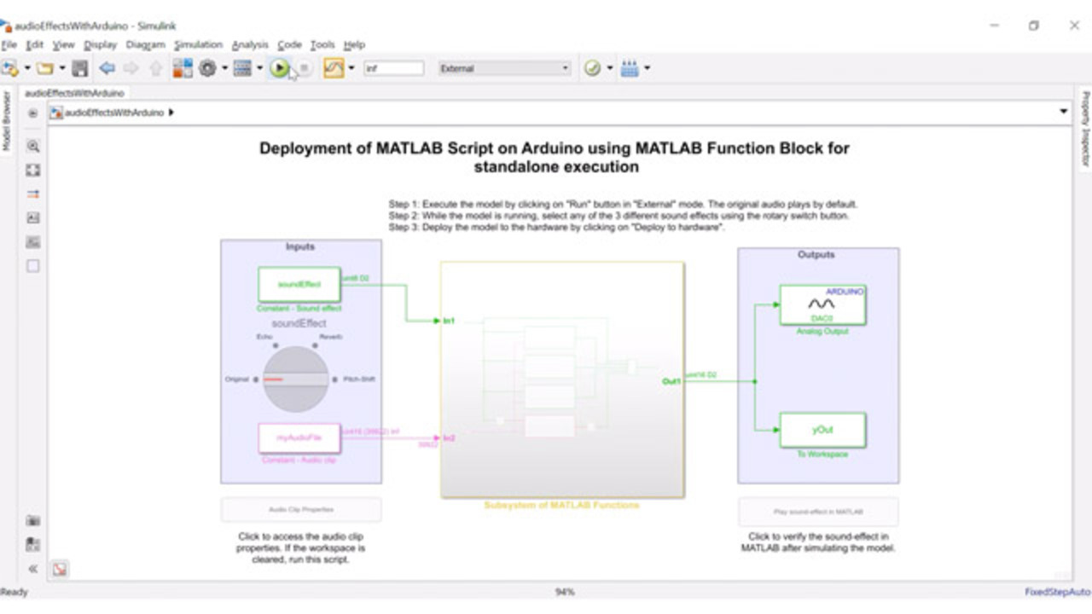Open the Model Browser side tab

point(6,122)
